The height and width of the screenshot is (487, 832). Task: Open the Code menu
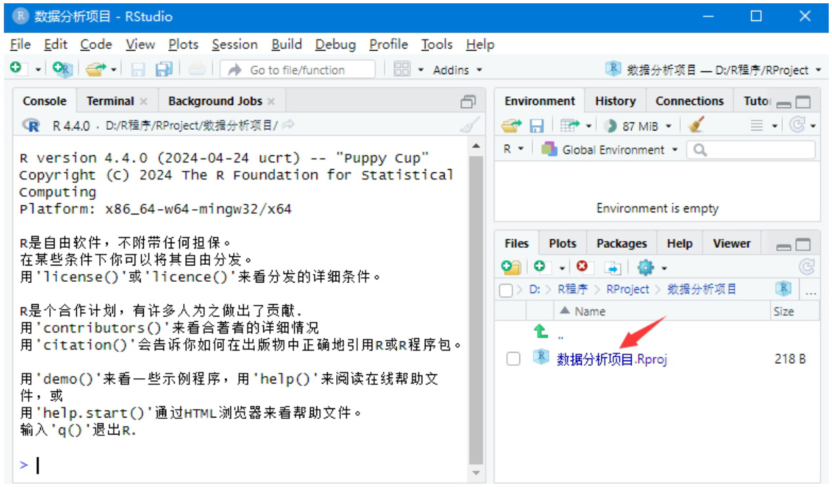(96, 45)
